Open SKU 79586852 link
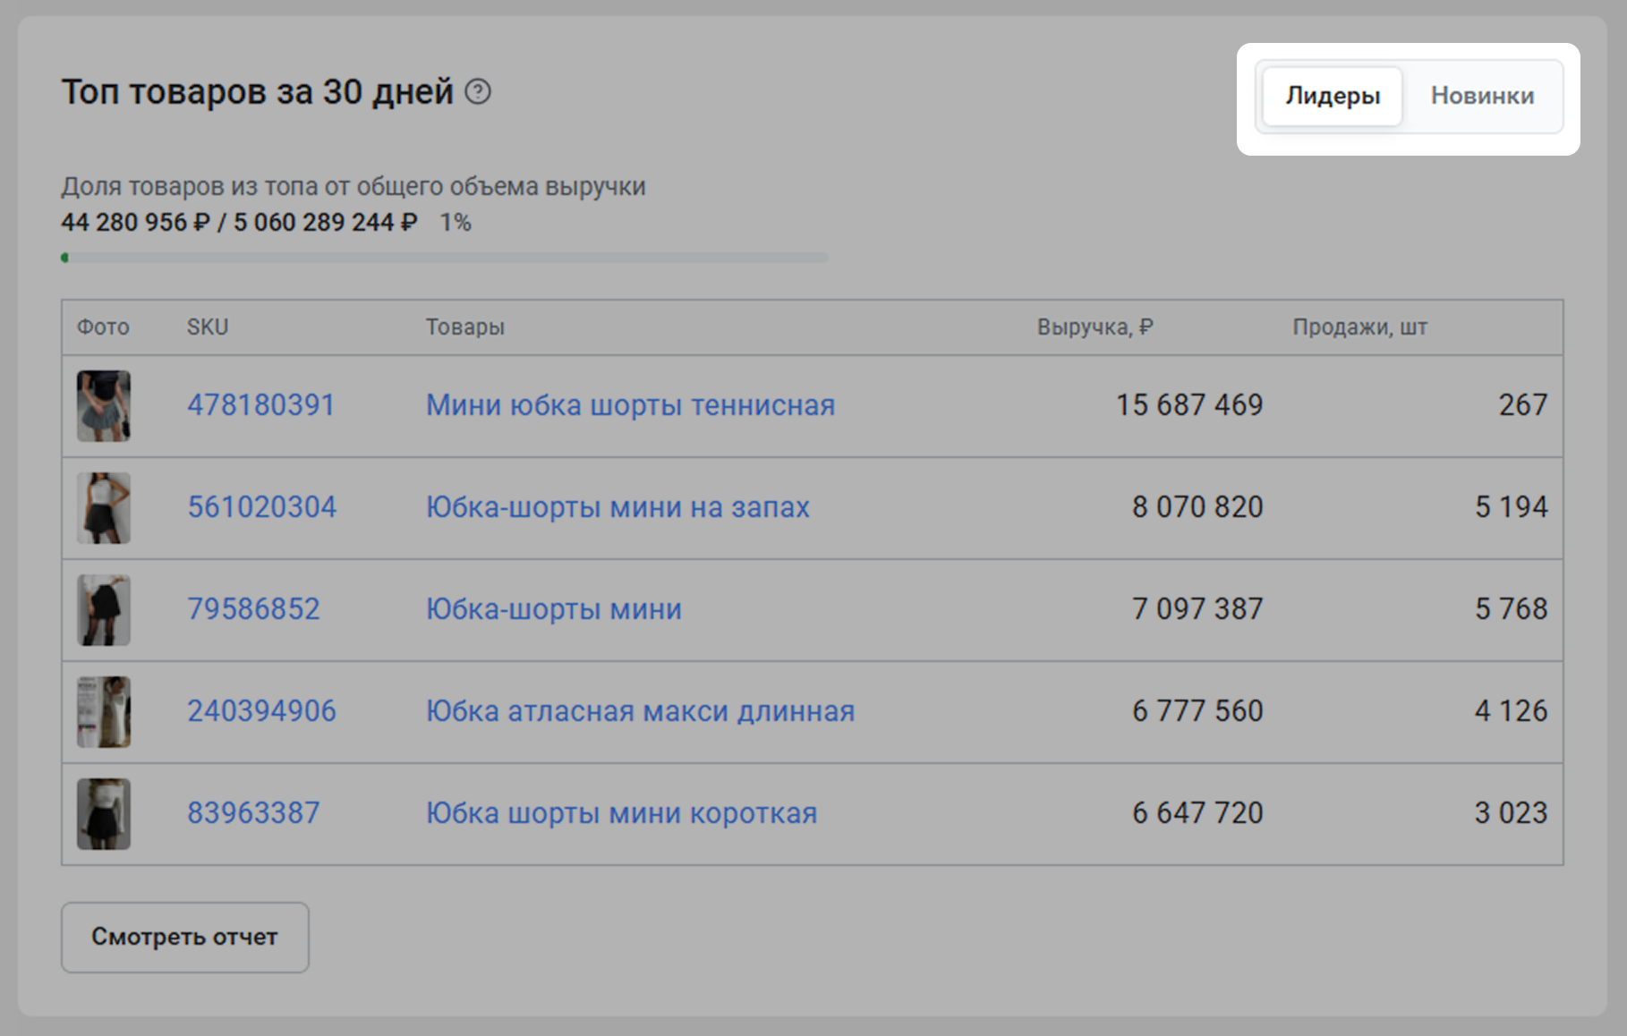Image resolution: width=1627 pixels, height=1036 pixels. click(x=253, y=609)
